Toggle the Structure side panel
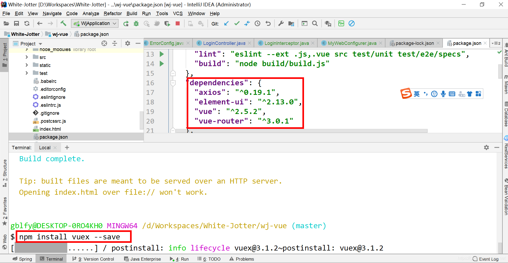The image size is (508, 263). pyautogui.click(x=5, y=173)
